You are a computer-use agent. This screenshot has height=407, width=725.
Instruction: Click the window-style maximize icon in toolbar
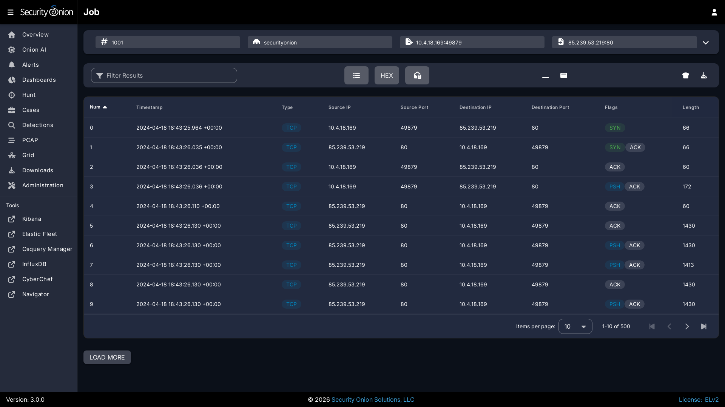564,75
